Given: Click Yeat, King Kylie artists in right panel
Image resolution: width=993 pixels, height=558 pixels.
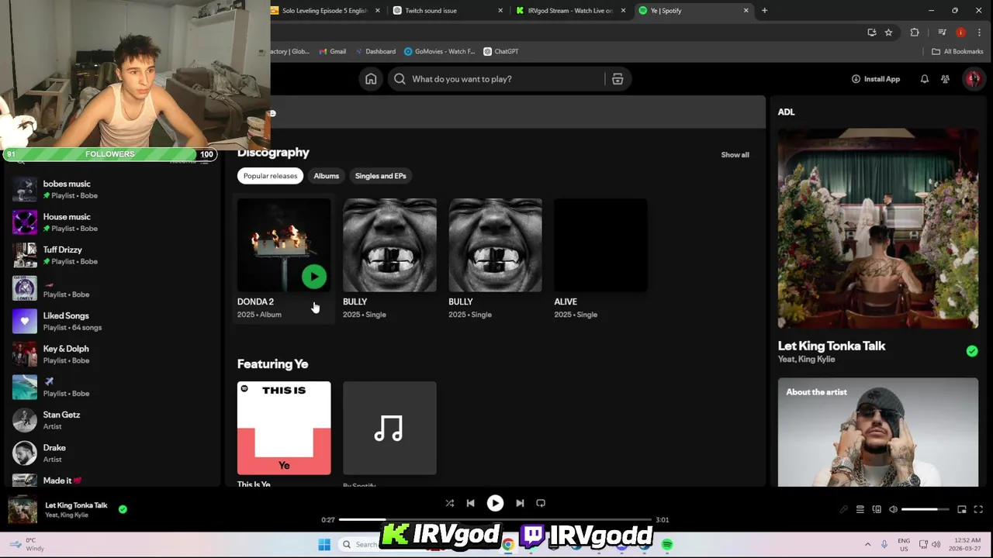Looking at the screenshot, I should (x=806, y=360).
